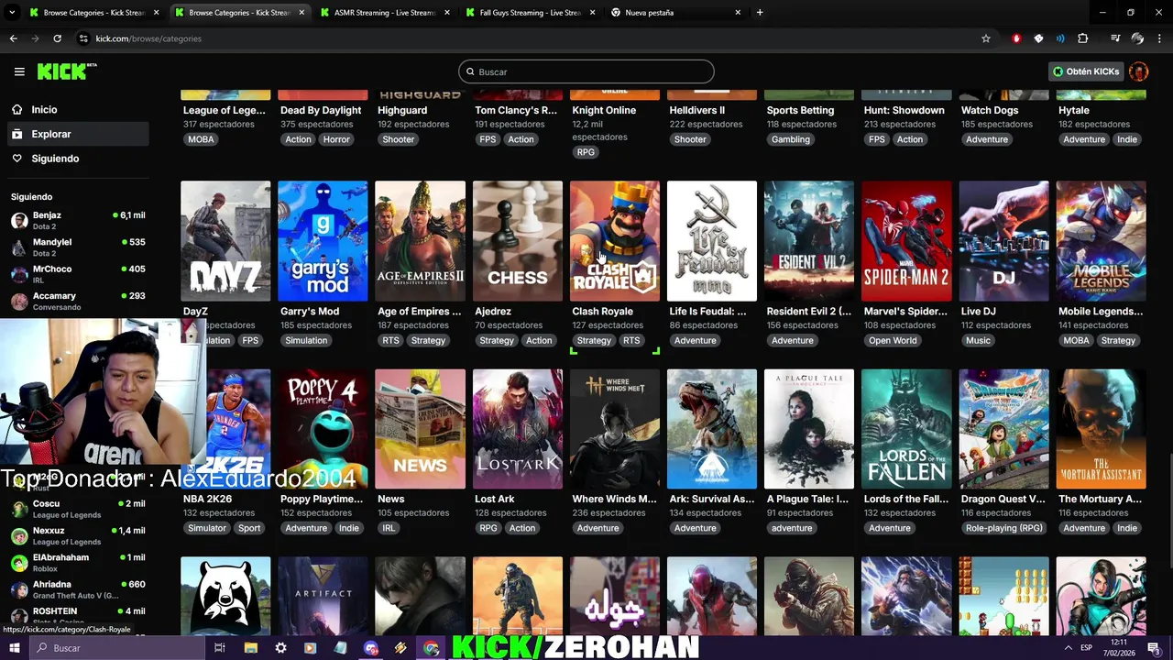Open the Lords of the Fallen thumbnail
This screenshot has height=660, width=1173.
click(x=906, y=429)
